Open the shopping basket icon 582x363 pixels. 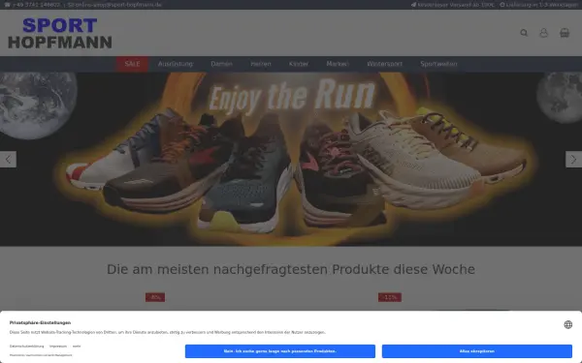[565, 33]
